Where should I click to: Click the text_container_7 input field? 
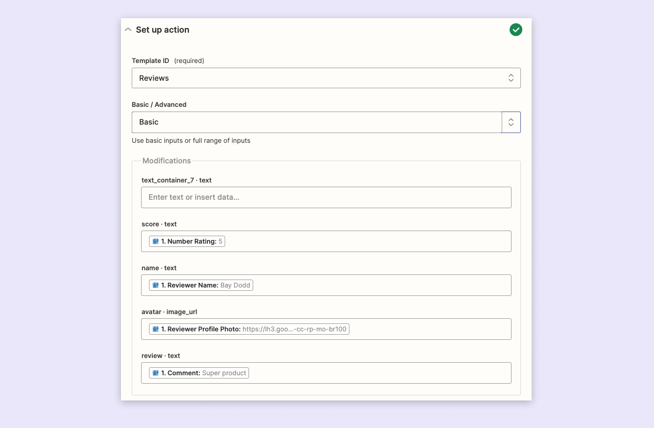[x=326, y=197]
